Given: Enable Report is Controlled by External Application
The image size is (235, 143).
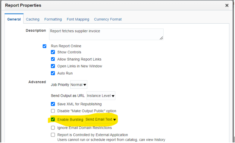Looking at the screenshot, I should pyautogui.click(x=53, y=135).
